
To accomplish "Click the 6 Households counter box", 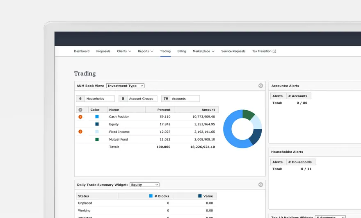I will tap(95, 99).
